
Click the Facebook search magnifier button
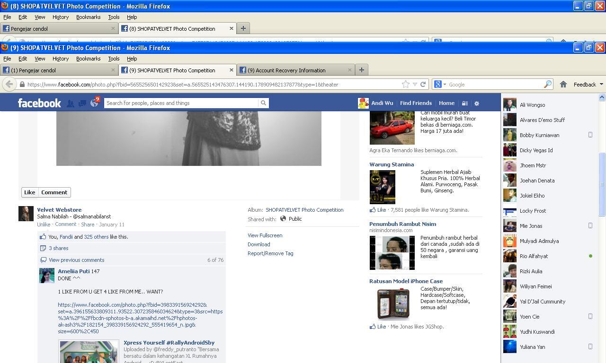(x=263, y=103)
